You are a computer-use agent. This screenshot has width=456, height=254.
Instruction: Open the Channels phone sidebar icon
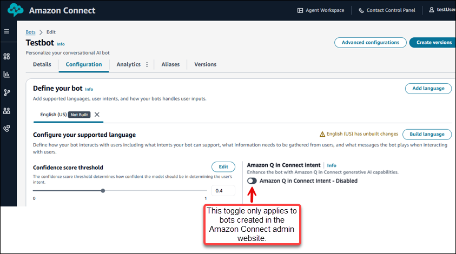(x=6, y=129)
